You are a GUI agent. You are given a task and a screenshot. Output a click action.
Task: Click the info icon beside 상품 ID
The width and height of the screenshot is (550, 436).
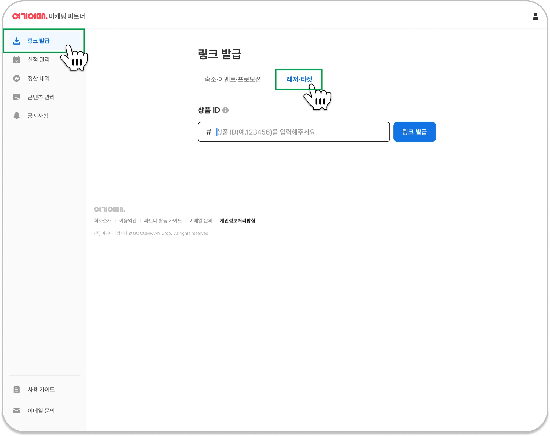226,110
